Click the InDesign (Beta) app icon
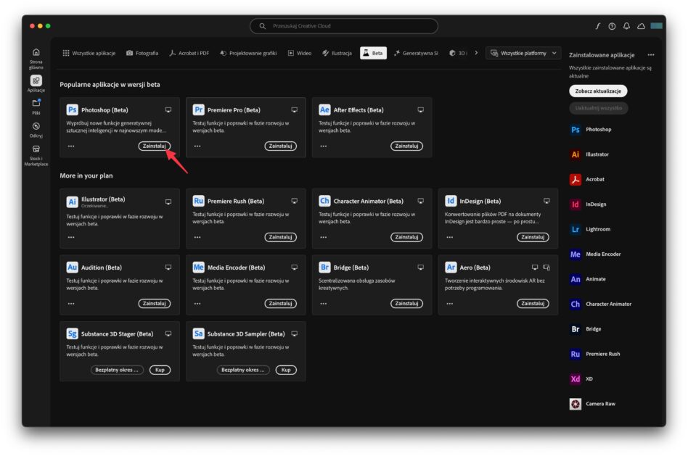Screen dimensions: 688x456 (x=451, y=201)
